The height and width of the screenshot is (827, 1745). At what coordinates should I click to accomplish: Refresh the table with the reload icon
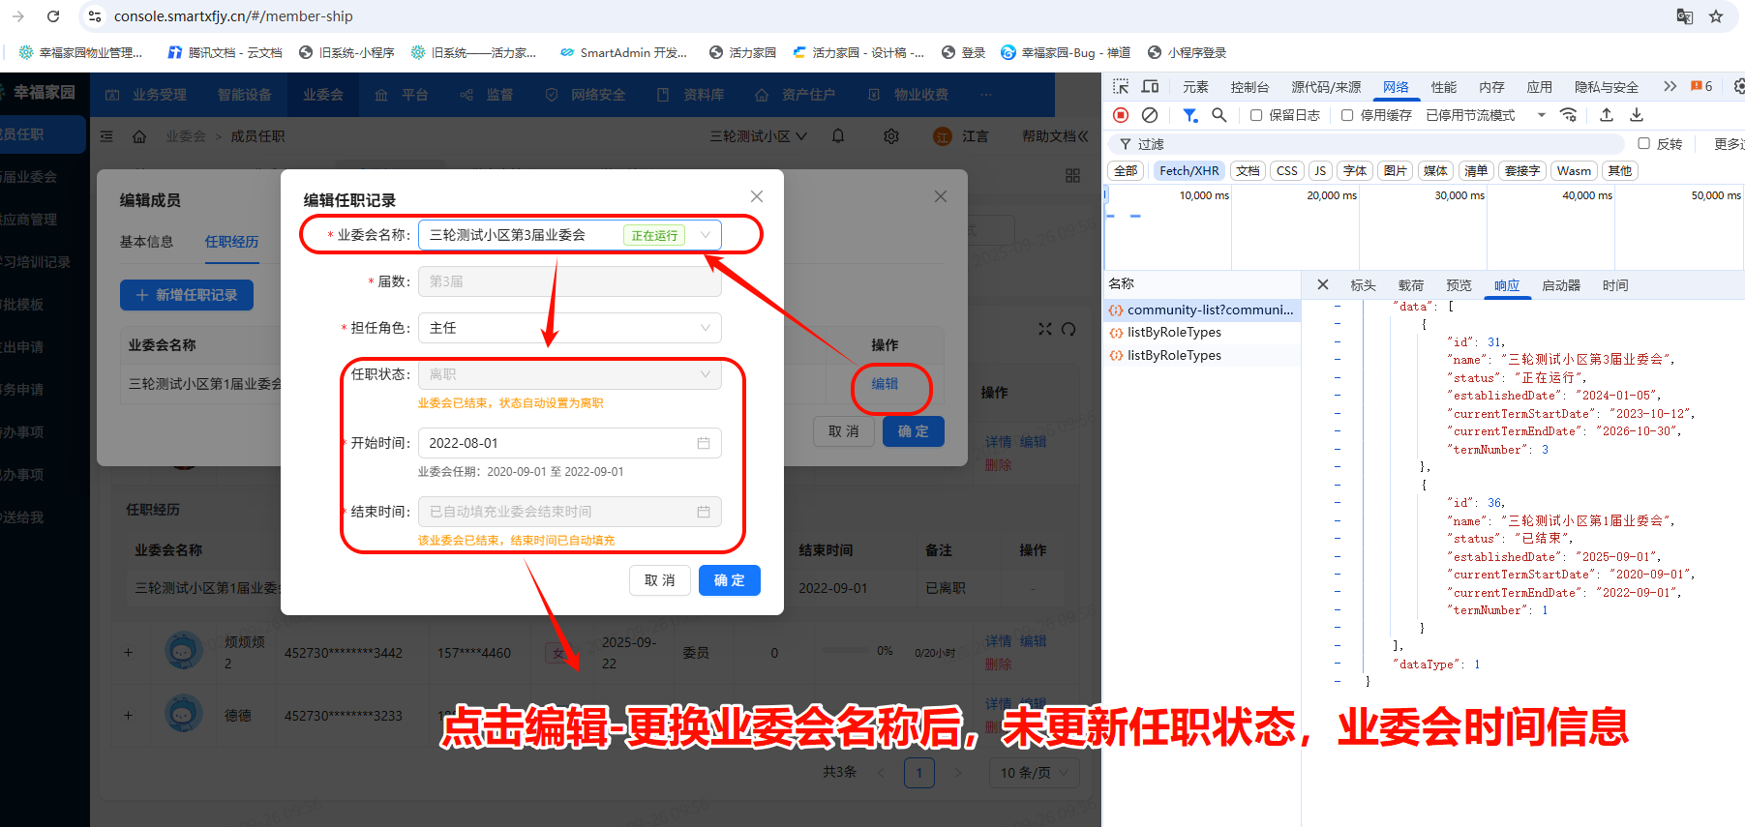click(x=1068, y=329)
